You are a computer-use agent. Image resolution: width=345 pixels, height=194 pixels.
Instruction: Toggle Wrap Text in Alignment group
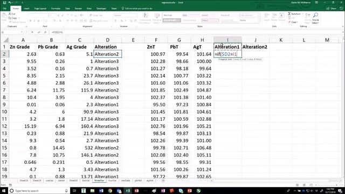[x=96, y=15]
